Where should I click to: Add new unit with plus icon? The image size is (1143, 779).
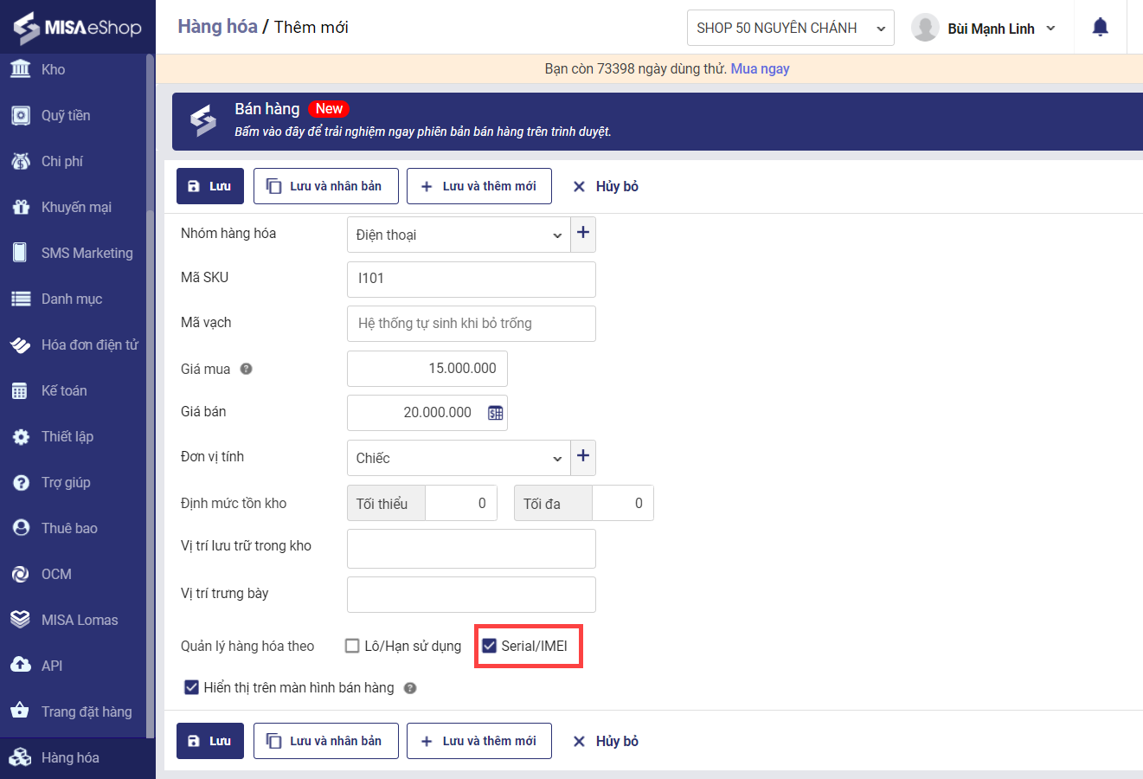pos(583,457)
